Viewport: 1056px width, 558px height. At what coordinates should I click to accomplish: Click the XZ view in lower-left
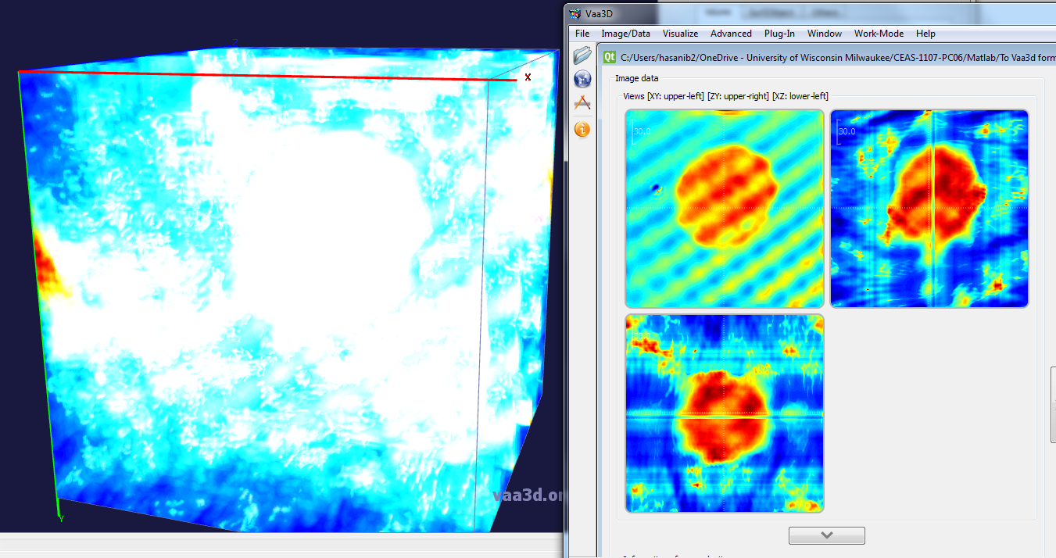pyautogui.click(x=725, y=413)
